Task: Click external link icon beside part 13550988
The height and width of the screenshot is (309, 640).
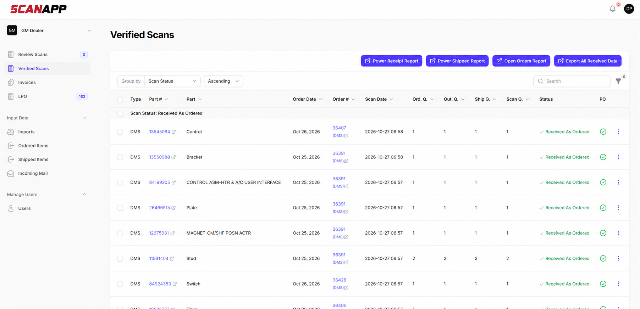Action: (173, 157)
